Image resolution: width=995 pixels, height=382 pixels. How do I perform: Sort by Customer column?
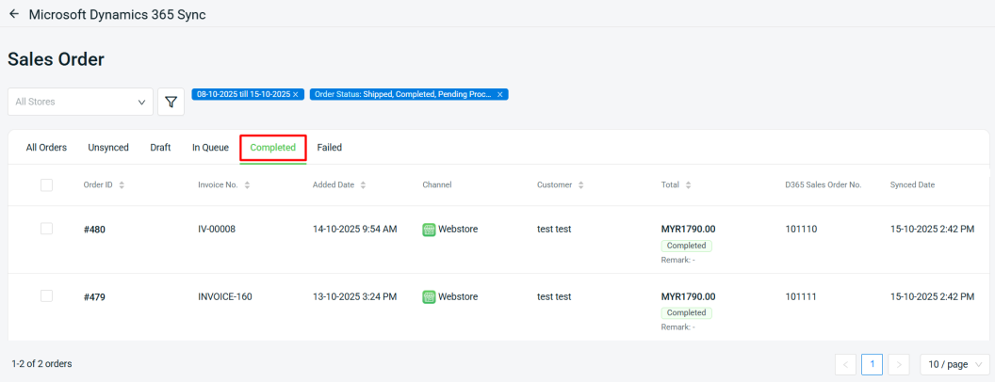580,185
